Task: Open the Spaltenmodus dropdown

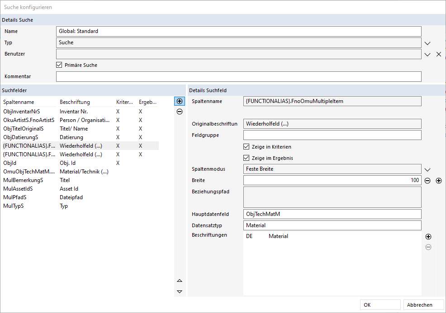Action: click(427, 169)
